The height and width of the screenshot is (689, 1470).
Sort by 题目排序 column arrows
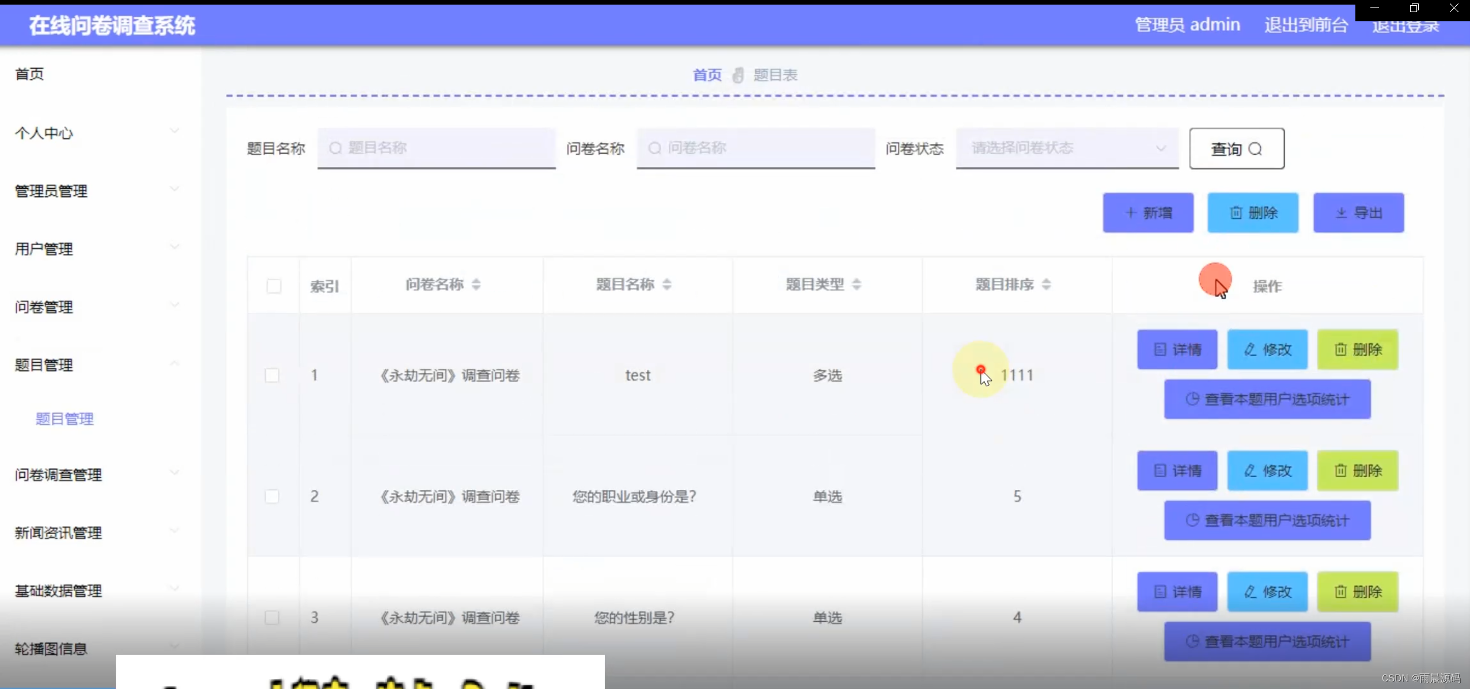1046,284
